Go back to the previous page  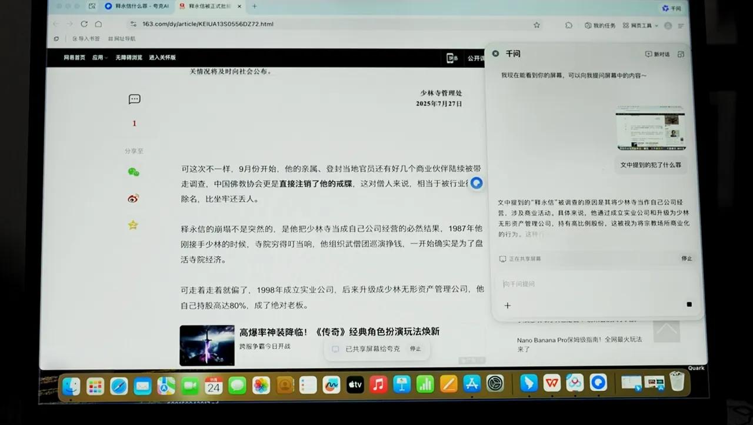[x=55, y=24]
